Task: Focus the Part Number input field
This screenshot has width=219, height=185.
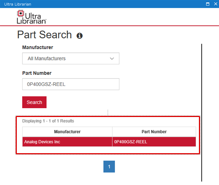Action: (x=71, y=84)
